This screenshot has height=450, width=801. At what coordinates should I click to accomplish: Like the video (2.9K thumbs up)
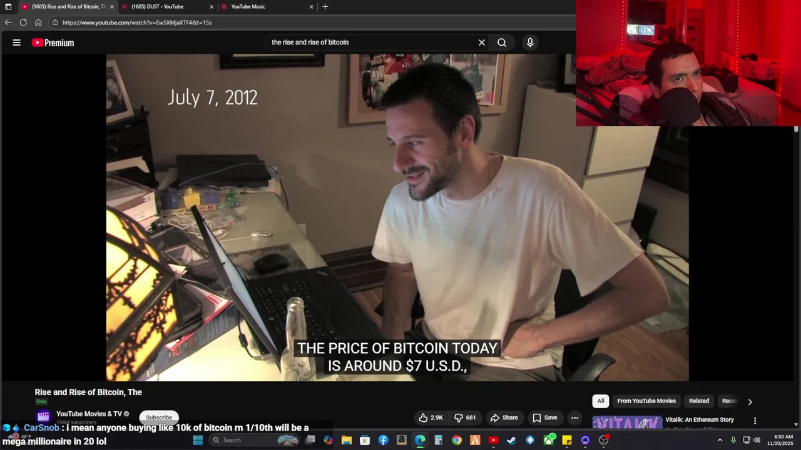tap(431, 417)
